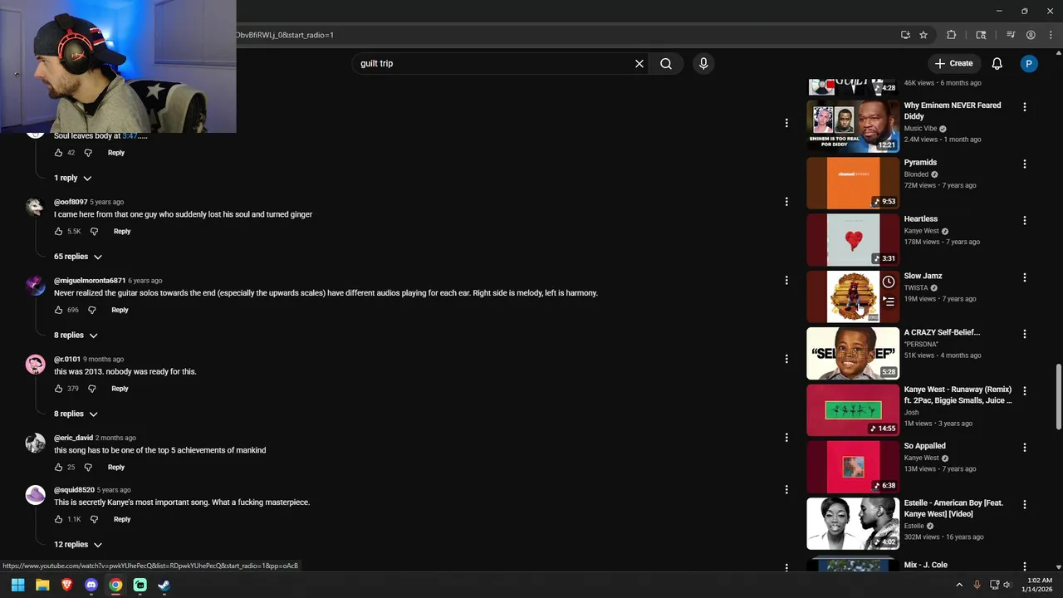Open the account avatar 'P' menu
This screenshot has height=598, width=1063.
click(1029, 64)
